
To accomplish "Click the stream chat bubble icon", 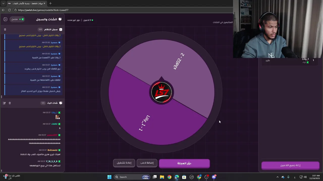I will pos(61,103).
